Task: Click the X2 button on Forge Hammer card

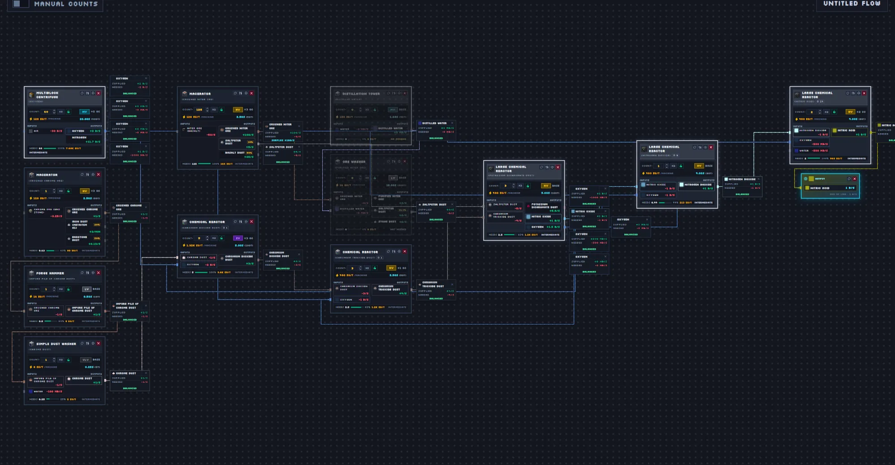Action: click(x=61, y=289)
